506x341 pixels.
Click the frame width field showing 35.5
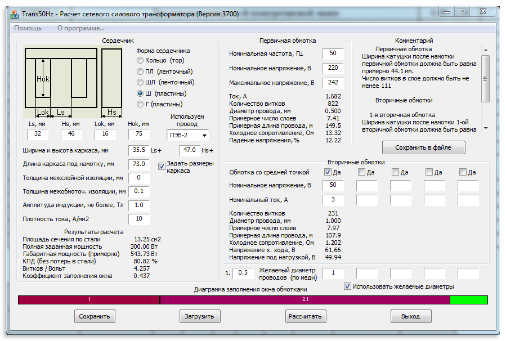[x=139, y=150]
